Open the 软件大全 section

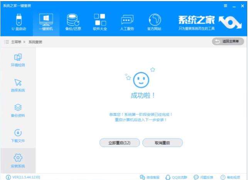tap(100, 22)
